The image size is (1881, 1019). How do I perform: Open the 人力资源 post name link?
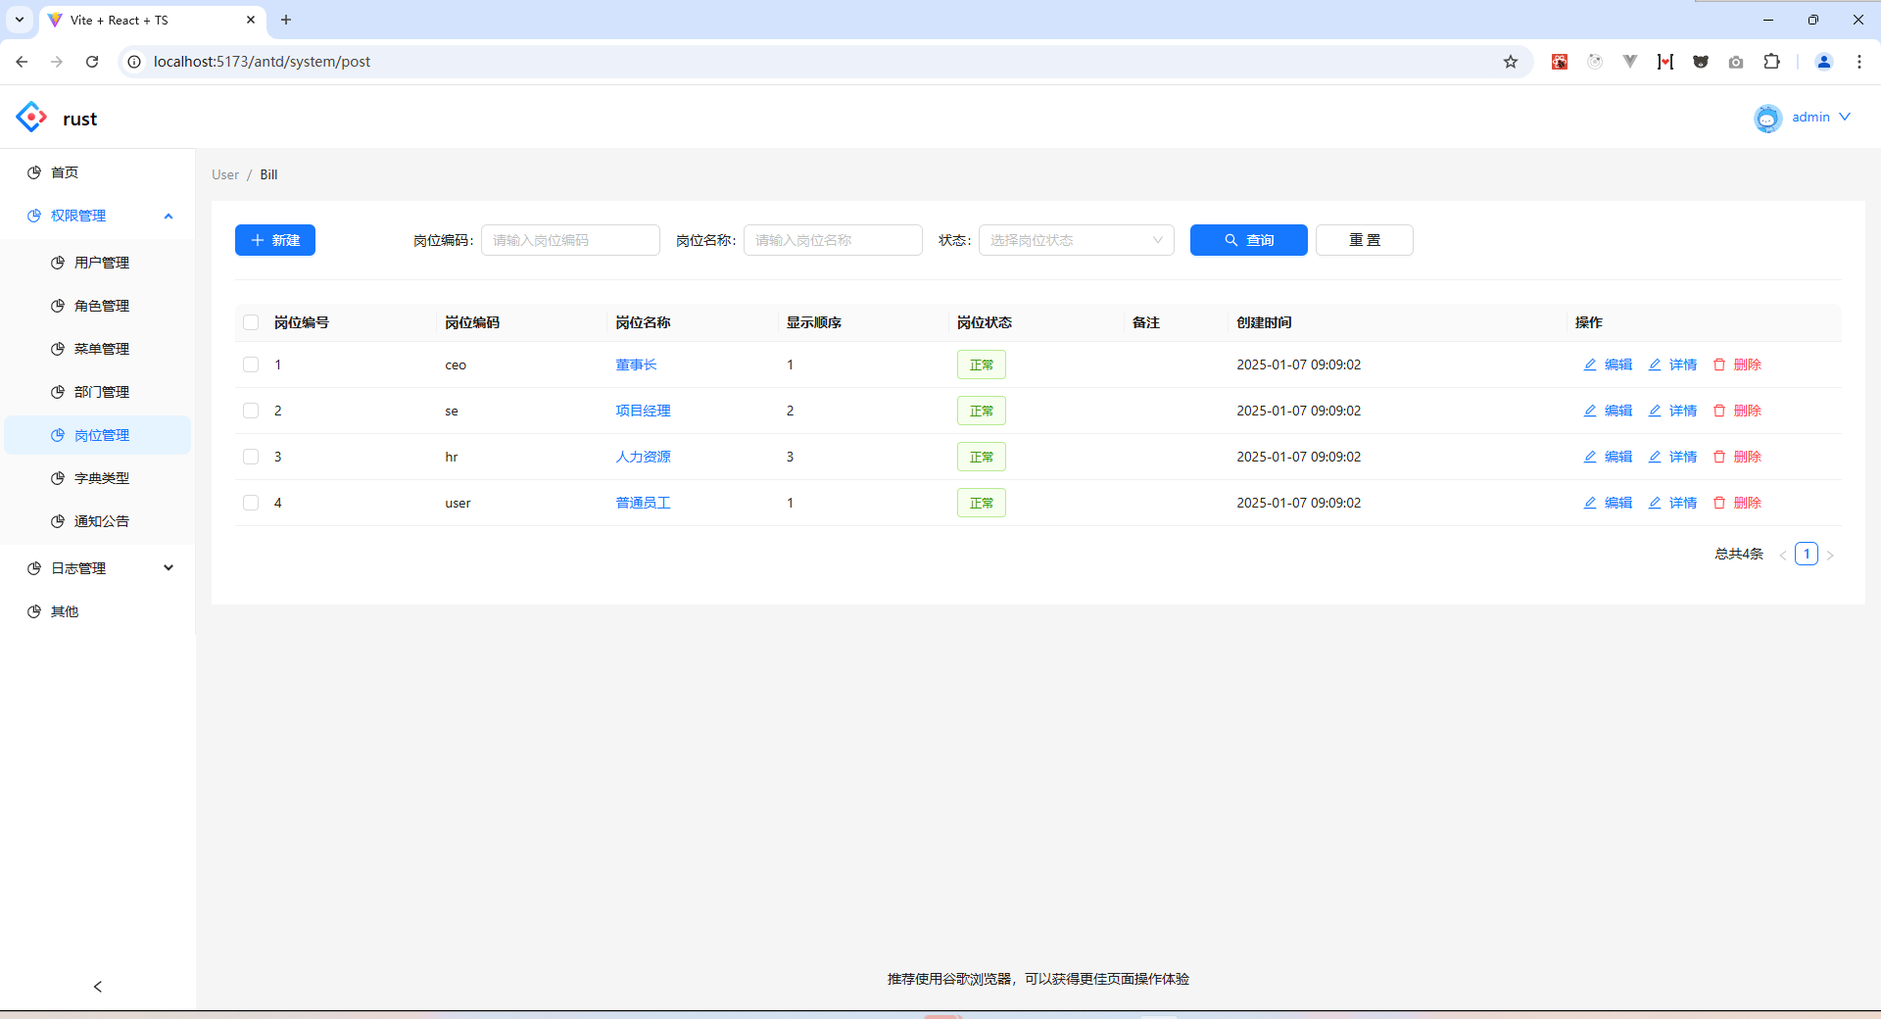click(643, 457)
